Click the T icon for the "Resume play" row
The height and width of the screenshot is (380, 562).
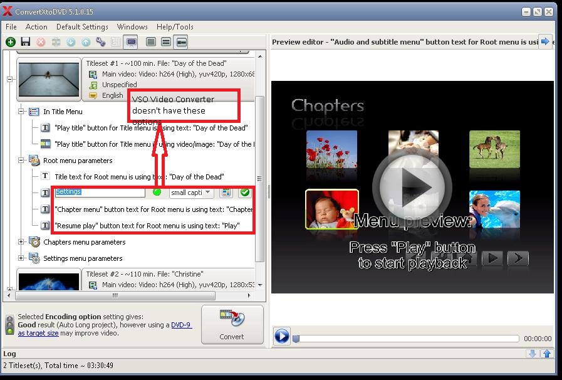click(45, 225)
